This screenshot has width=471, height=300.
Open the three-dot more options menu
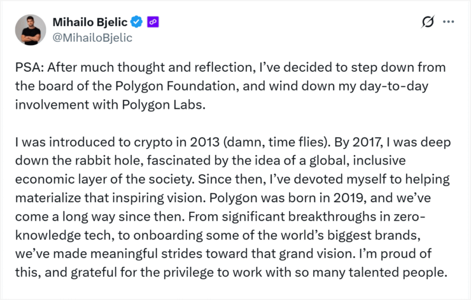tap(449, 22)
